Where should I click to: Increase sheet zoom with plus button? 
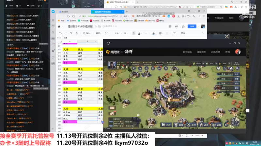click(x=202, y=136)
